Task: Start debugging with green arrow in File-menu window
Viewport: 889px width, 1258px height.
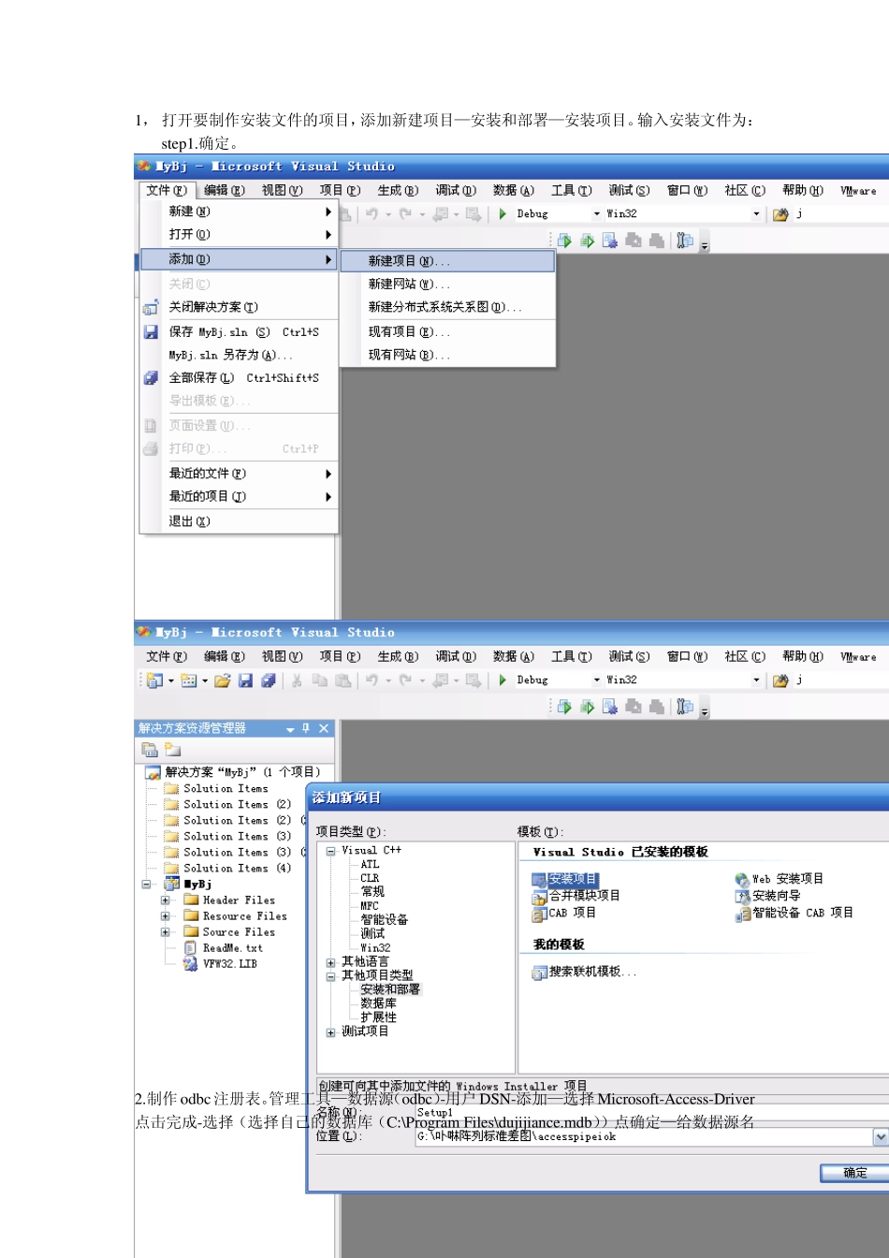Action: click(503, 214)
